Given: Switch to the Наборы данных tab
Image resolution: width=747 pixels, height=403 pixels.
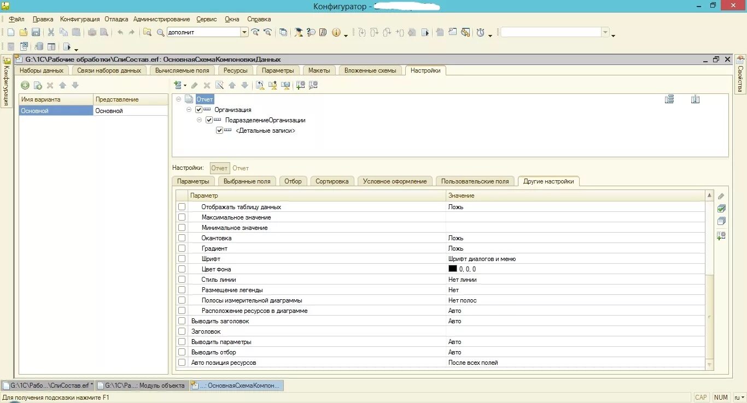Looking at the screenshot, I should pyautogui.click(x=42, y=70).
